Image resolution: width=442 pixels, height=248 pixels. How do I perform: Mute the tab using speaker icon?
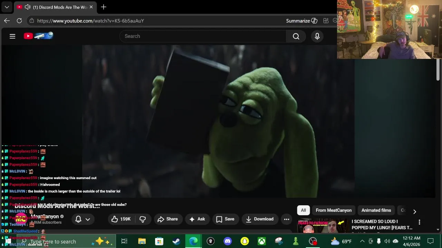28,7
